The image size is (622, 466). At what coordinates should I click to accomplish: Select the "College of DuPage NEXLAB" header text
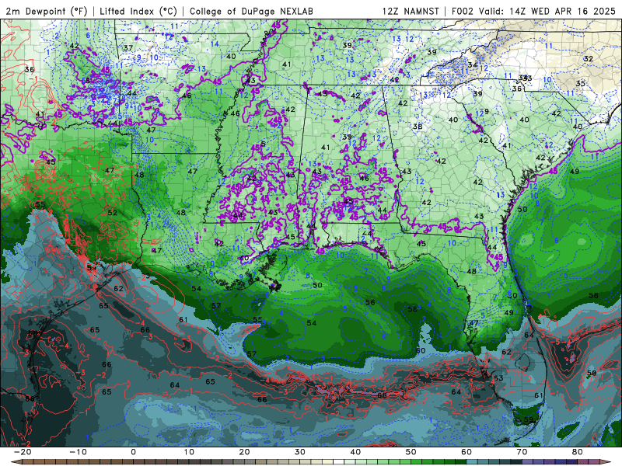pos(251,11)
